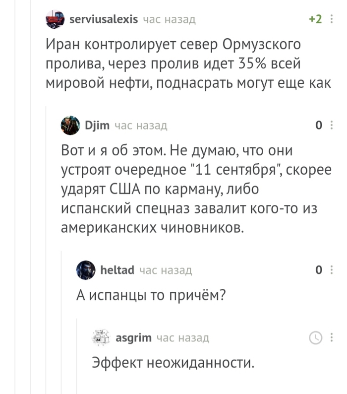The image size is (347, 394).
Task: Click the 0 rating on Djim's comment
Action: click(319, 126)
